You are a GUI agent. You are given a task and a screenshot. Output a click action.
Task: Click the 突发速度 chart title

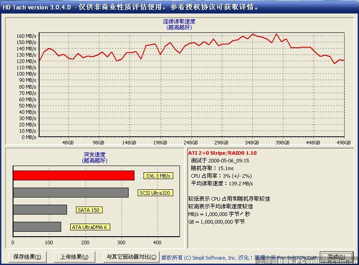[94, 154]
